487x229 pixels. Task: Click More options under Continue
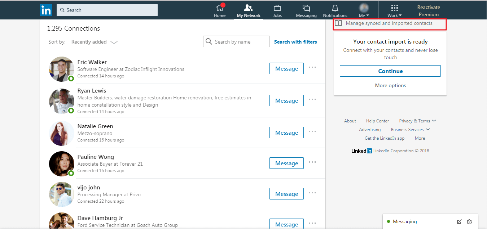pos(390,85)
